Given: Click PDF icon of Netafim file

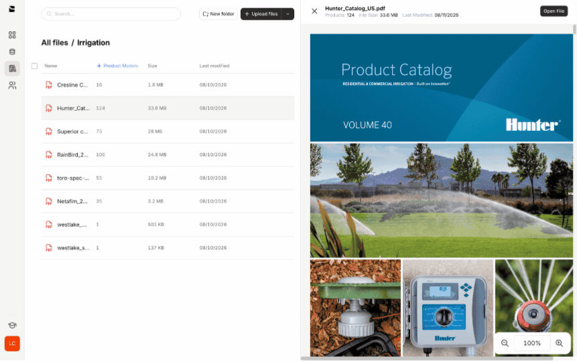Looking at the screenshot, I should (x=48, y=201).
